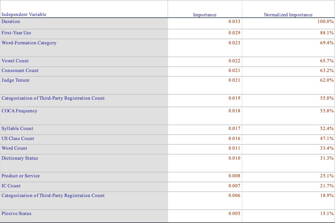
Task: Select the US Class Count row label
Action: pyautogui.click(x=18, y=139)
